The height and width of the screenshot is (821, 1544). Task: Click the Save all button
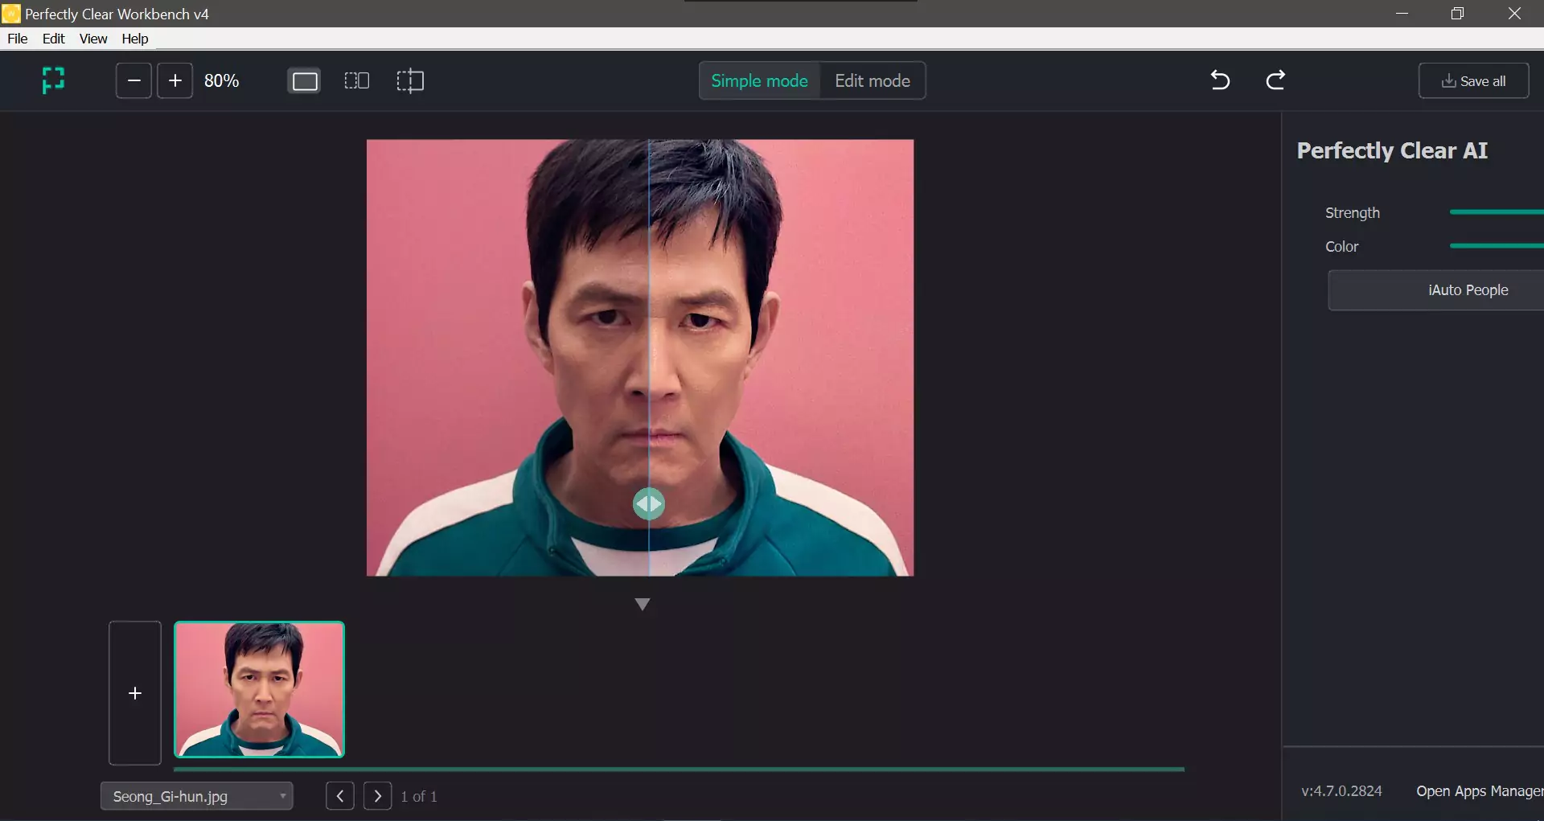coord(1473,80)
